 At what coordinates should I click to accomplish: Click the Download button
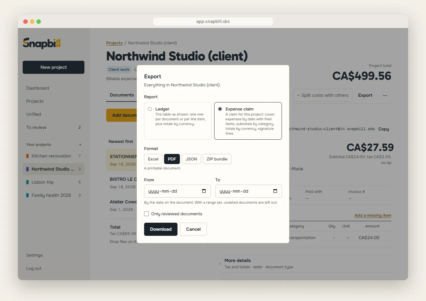pos(161,229)
